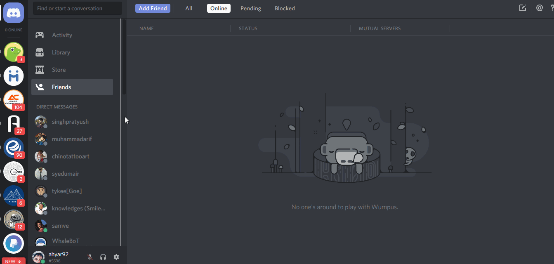Toggle microphone mute

90,257
